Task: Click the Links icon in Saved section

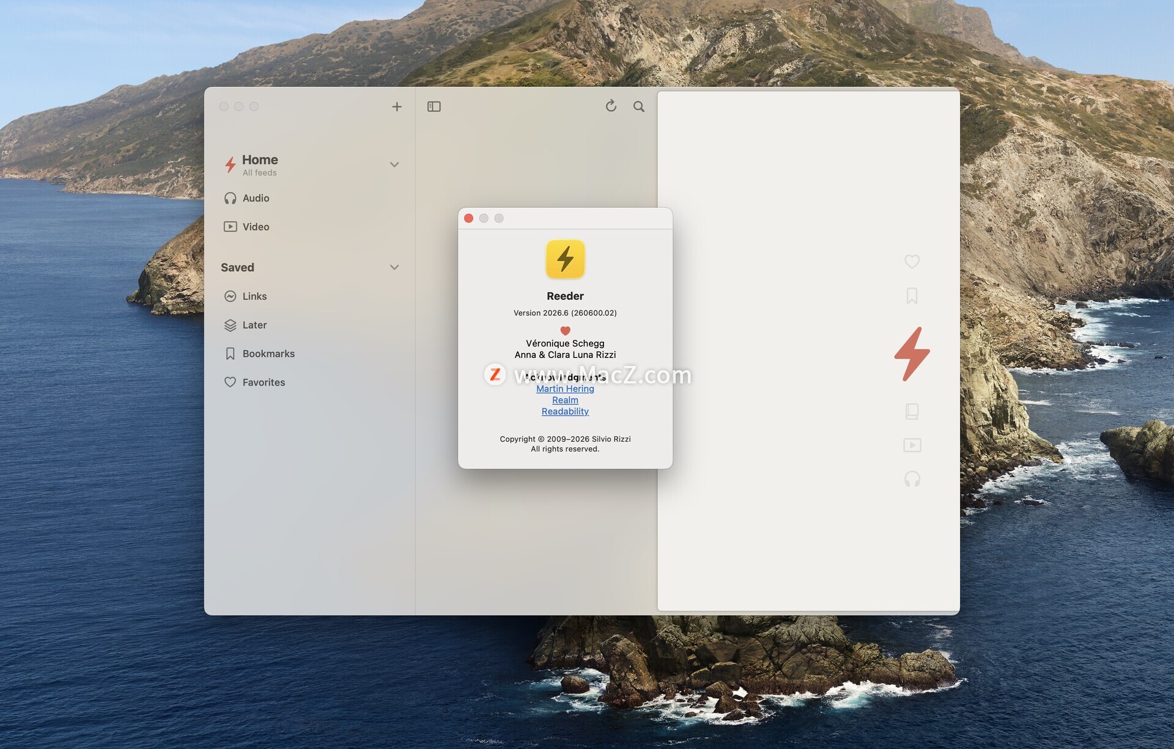Action: 230,296
